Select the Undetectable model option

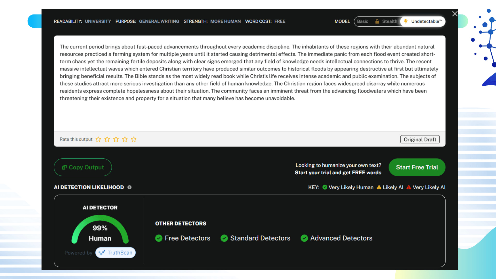(423, 21)
